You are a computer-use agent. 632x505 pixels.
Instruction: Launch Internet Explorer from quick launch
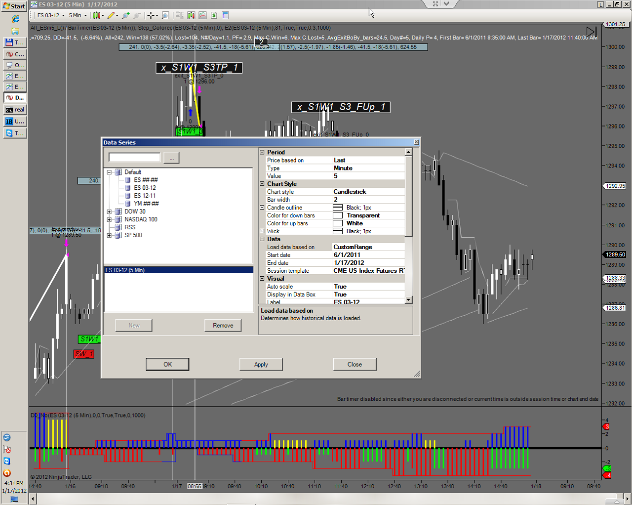tap(15, 19)
